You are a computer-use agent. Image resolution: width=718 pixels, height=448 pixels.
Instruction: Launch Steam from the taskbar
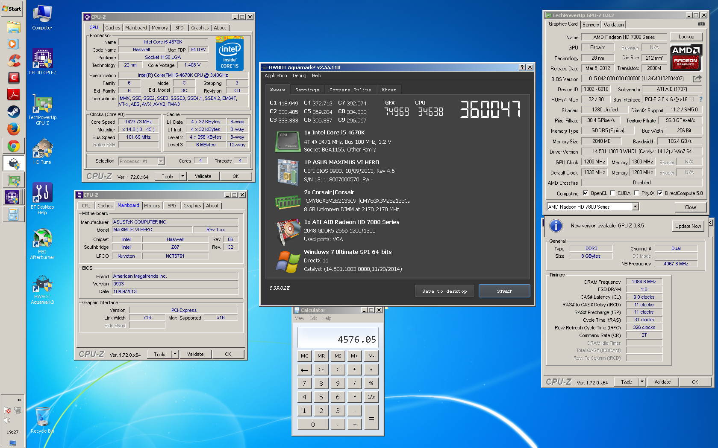coord(13,112)
